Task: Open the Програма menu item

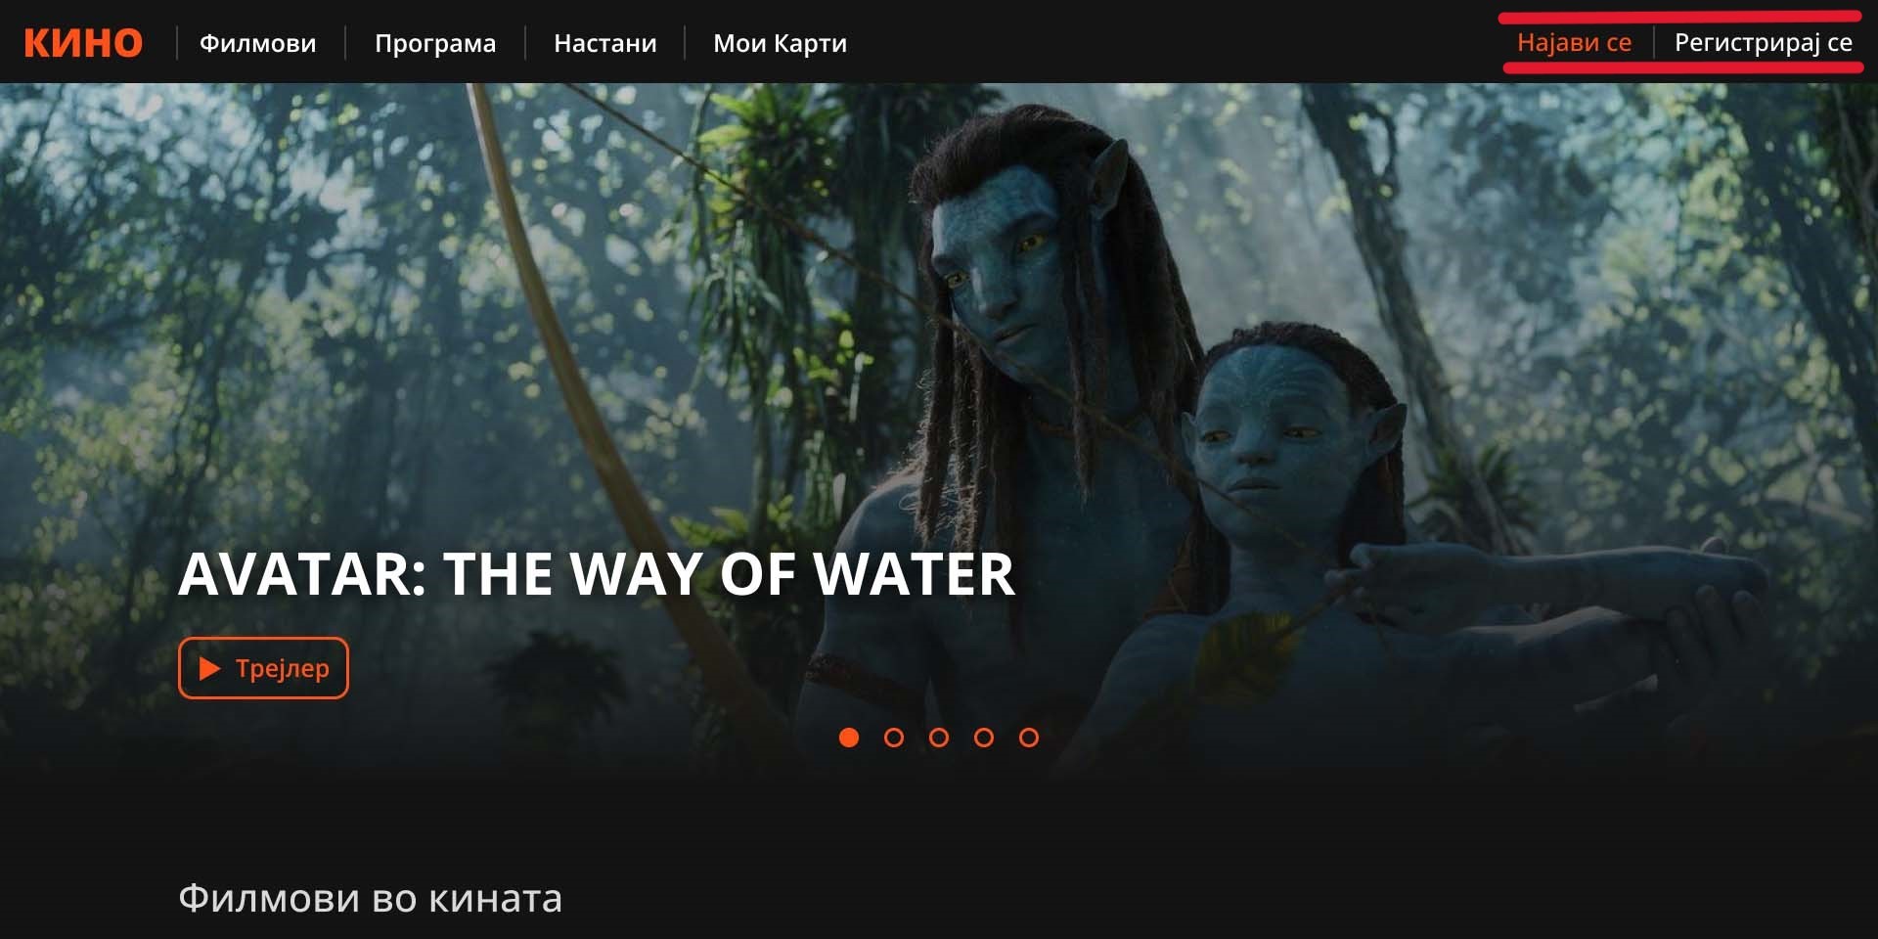Action: 435,43
